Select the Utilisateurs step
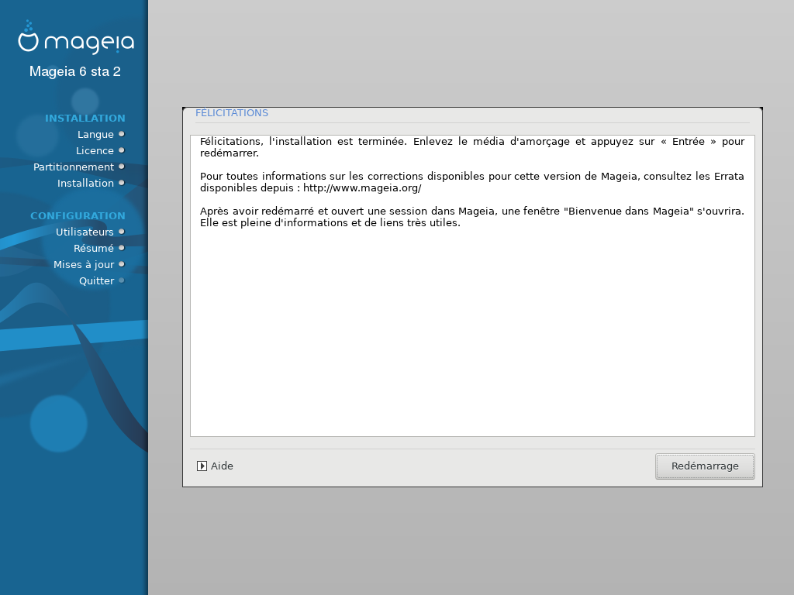This screenshot has width=794, height=595. click(85, 232)
